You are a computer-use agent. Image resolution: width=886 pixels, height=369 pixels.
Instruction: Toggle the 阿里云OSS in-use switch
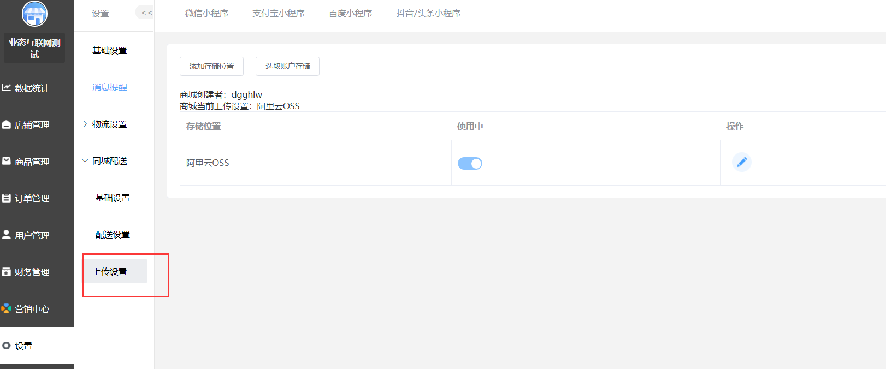point(470,163)
